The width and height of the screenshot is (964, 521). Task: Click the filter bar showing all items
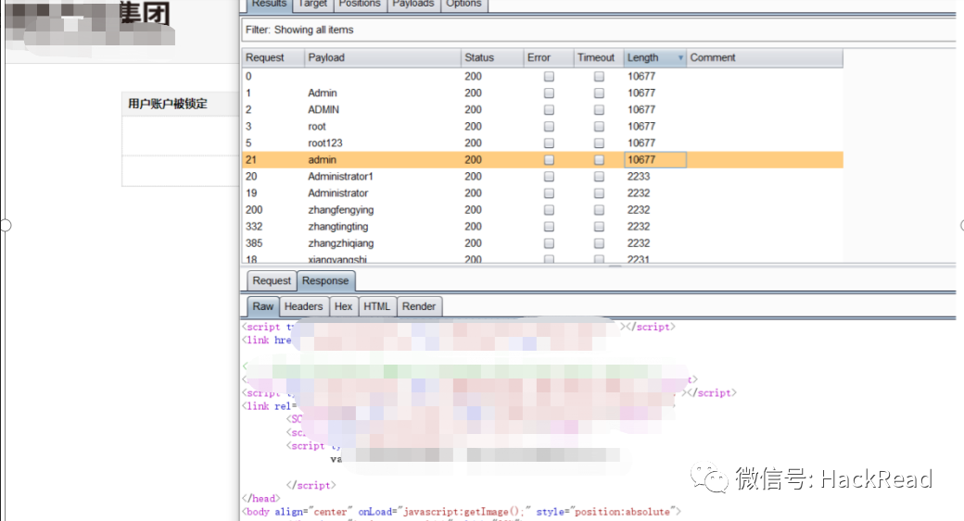click(598, 30)
